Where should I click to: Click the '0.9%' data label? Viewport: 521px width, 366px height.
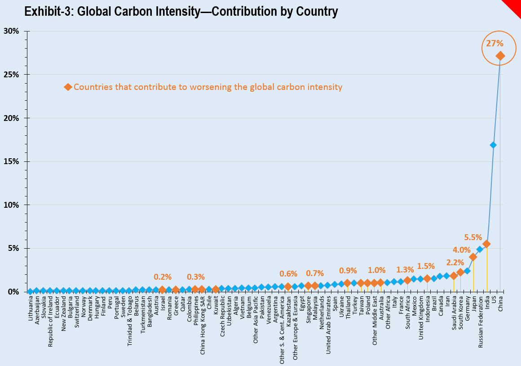tap(348, 271)
